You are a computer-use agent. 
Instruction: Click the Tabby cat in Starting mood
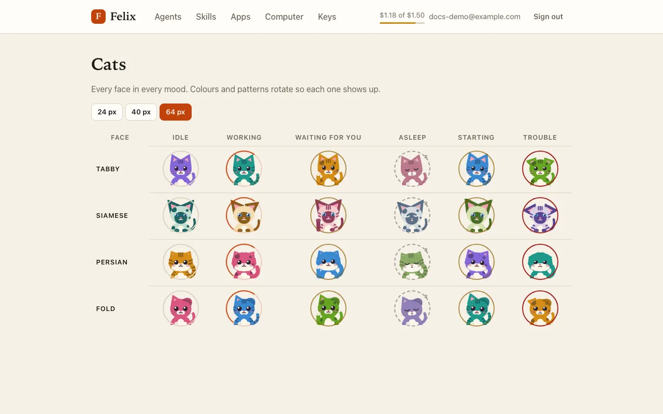(x=477, y=169)
